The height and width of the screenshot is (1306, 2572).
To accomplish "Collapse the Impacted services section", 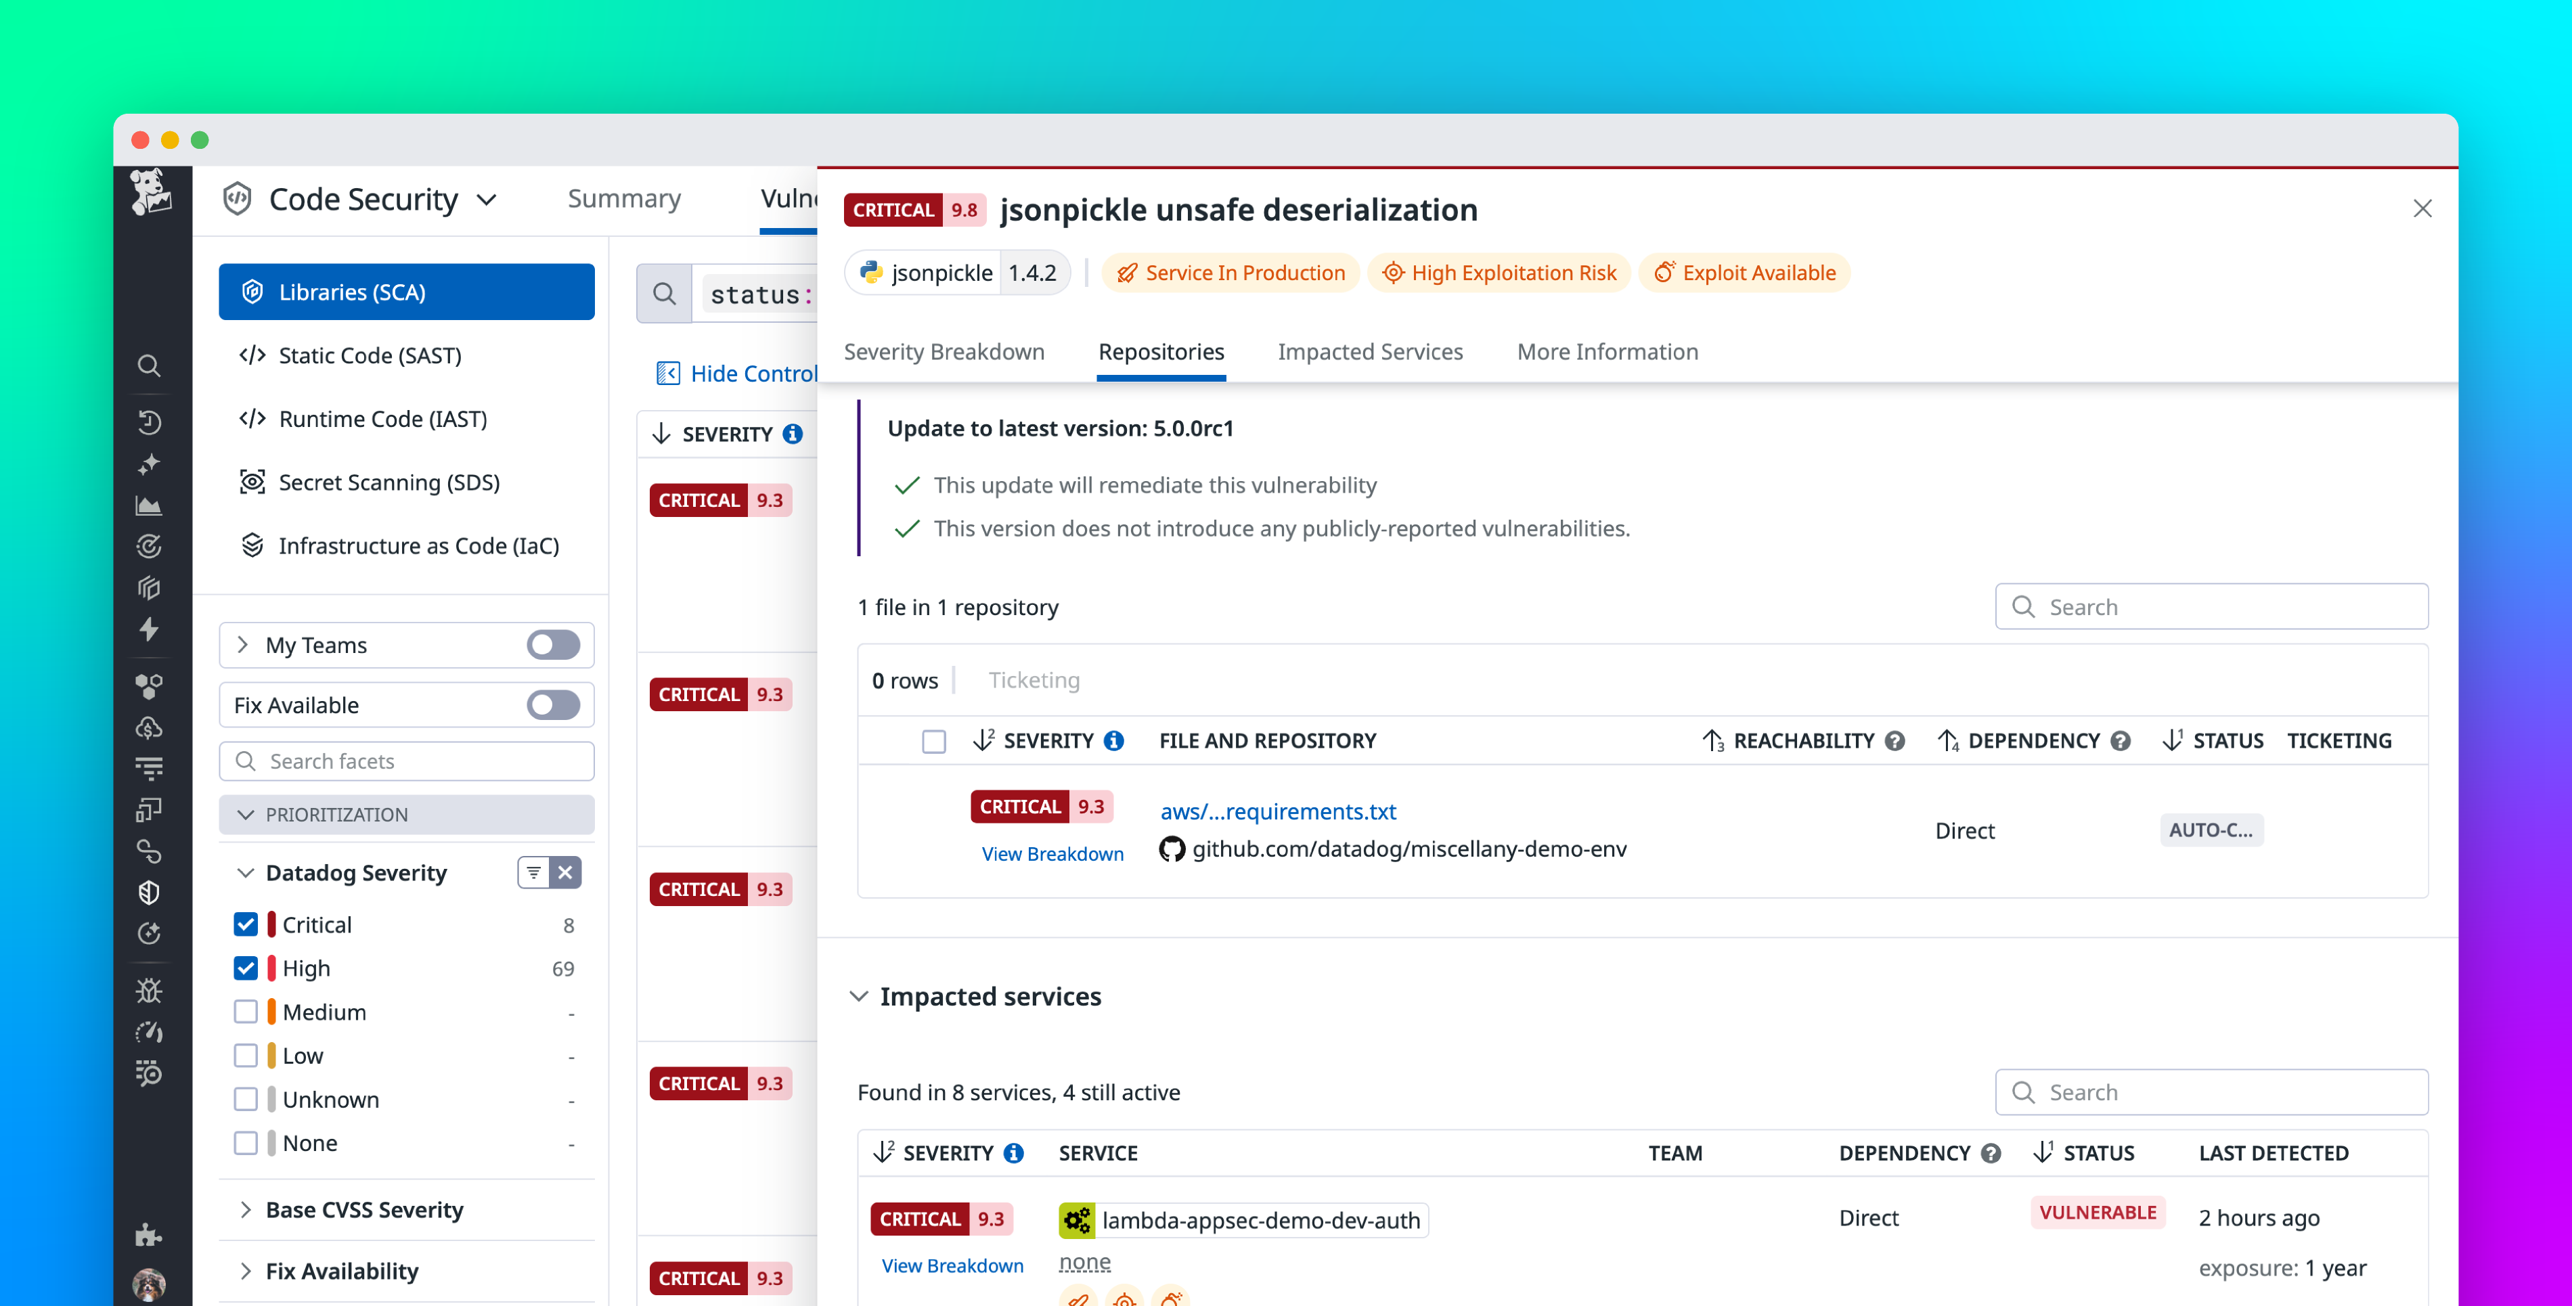I will [859, 997].
